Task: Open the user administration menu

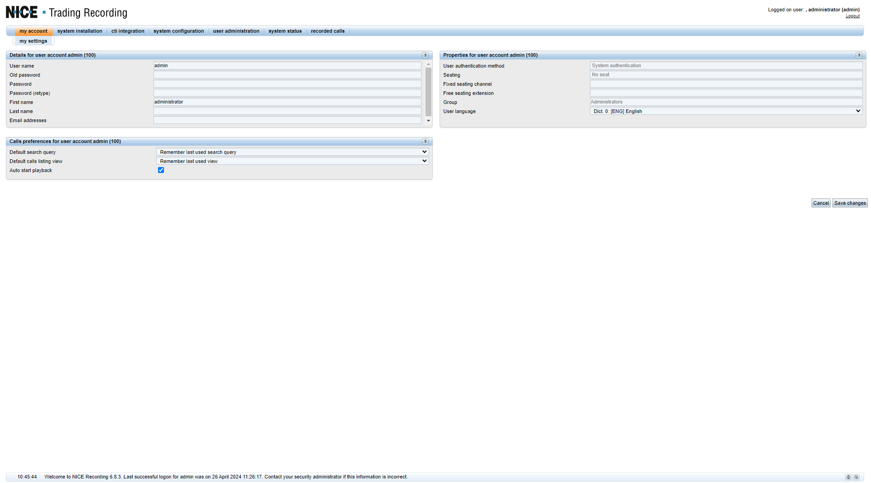Action: point(236,31)
